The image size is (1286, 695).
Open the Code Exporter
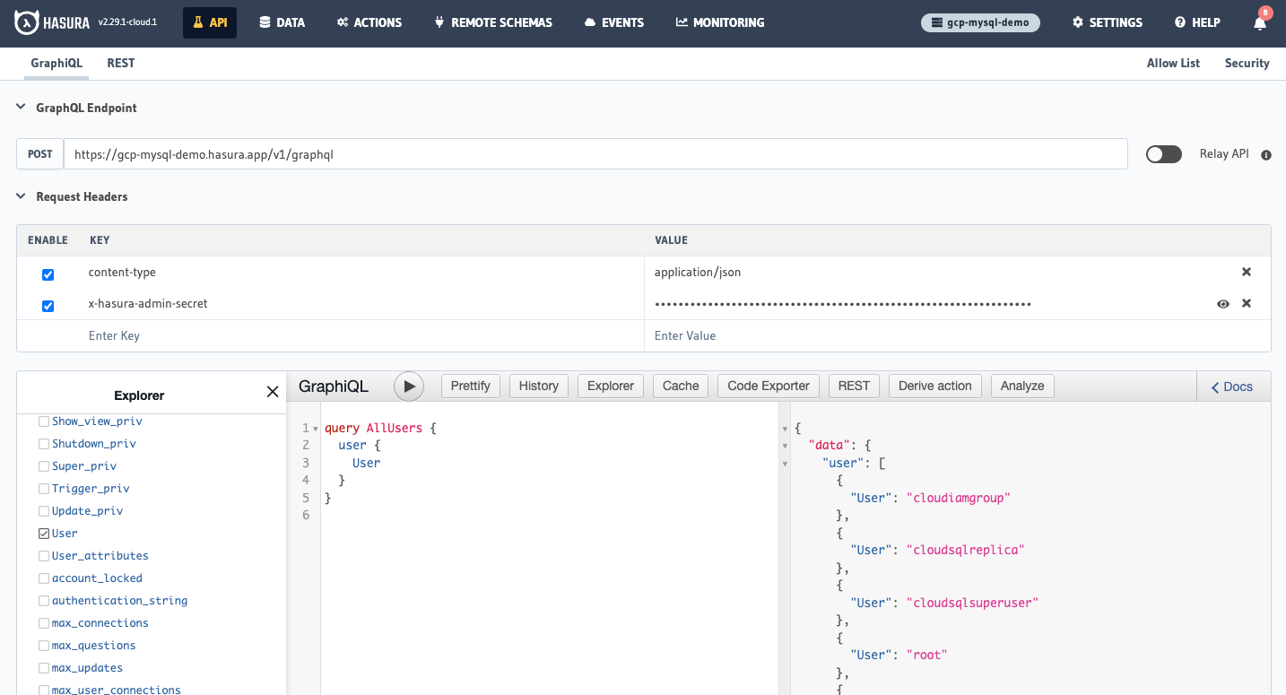click(769, 386)
